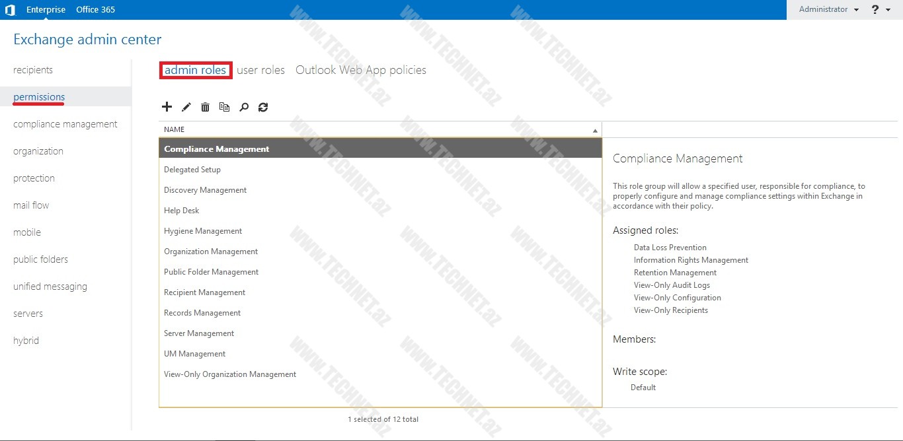This screenshot has height=441, width=903.
Task: Click the Delete trash can icon
Action: (x=205, y=107)
